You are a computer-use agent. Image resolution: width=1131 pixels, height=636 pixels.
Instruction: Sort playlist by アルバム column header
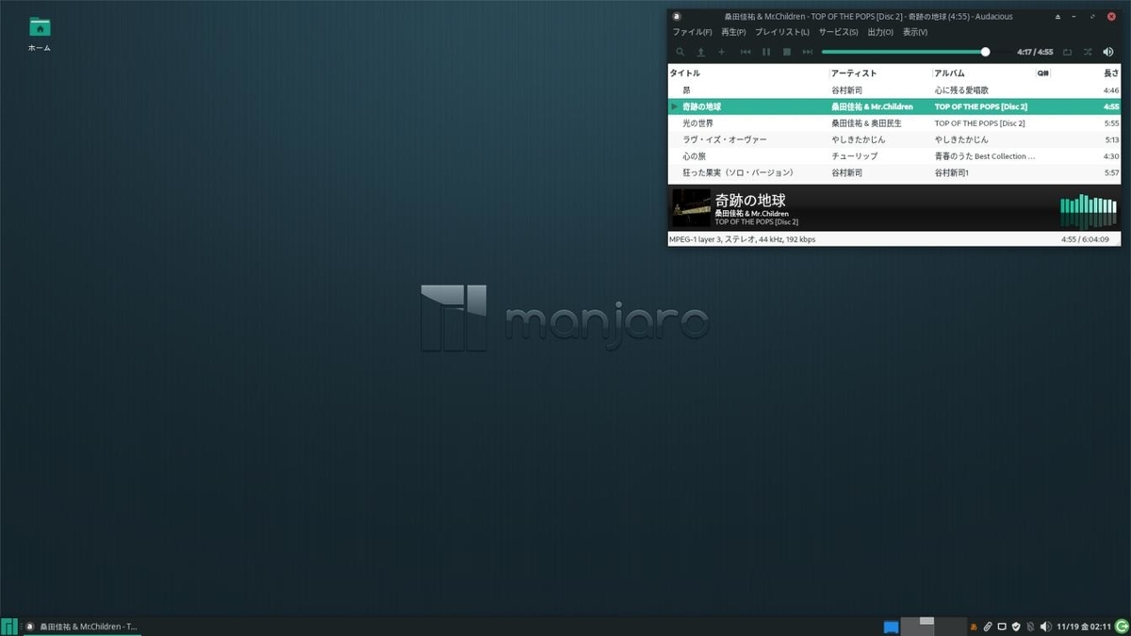point(983,73)
